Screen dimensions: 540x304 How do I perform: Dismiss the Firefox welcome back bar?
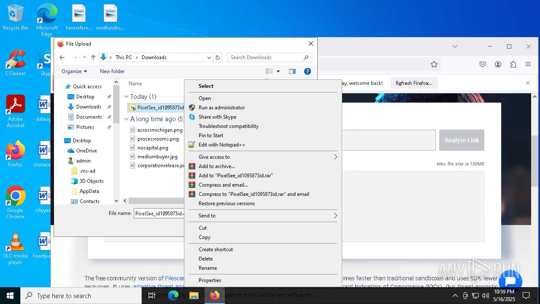tap(527, 83)
